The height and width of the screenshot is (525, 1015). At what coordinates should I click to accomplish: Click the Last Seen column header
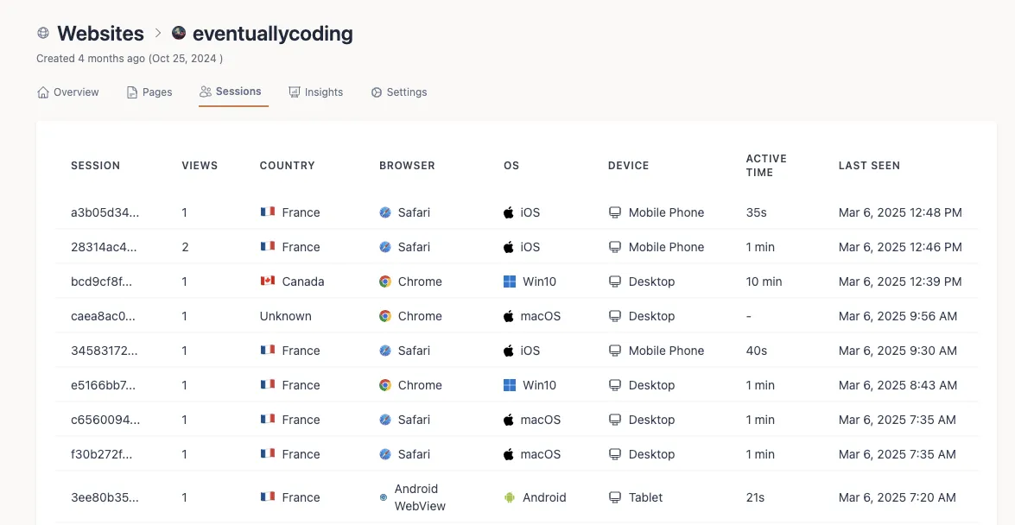click(869, 165)
